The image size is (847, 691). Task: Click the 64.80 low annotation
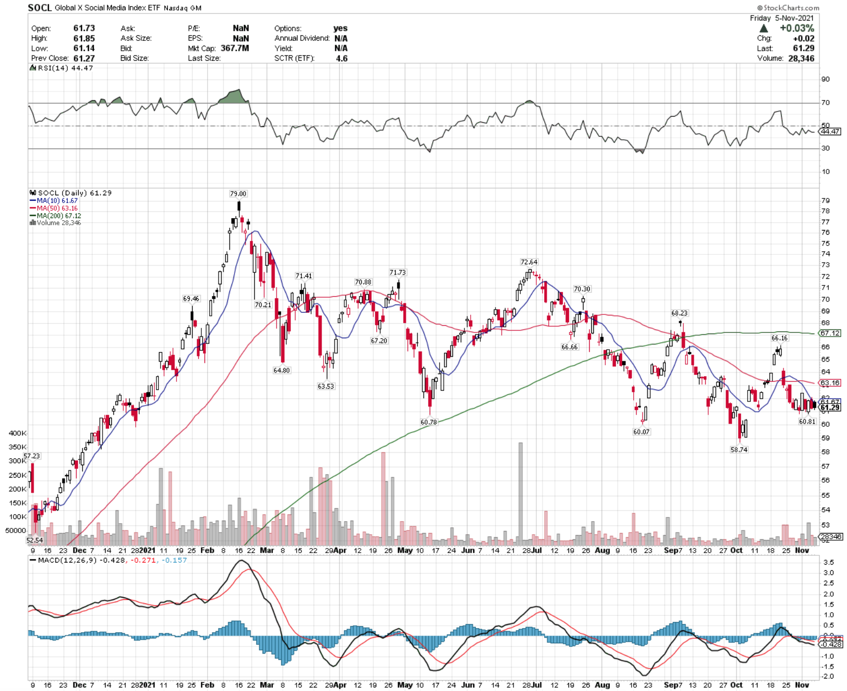(x=282, y=370)
